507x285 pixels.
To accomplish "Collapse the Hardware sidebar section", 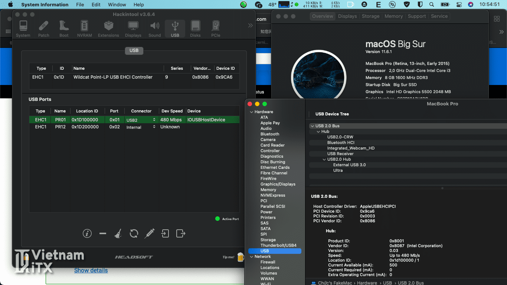I will (251, 112).
